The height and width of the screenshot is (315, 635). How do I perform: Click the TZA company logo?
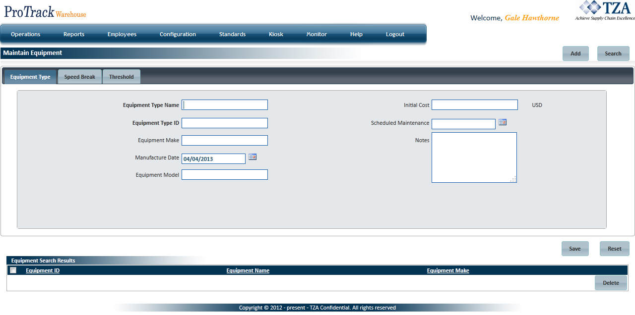604,11
